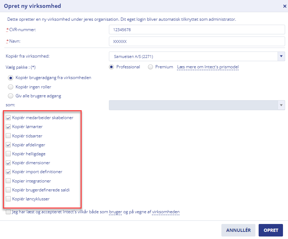288x239 pixels.
Task: Select the Premium package radio button
Action: (150, 67)
